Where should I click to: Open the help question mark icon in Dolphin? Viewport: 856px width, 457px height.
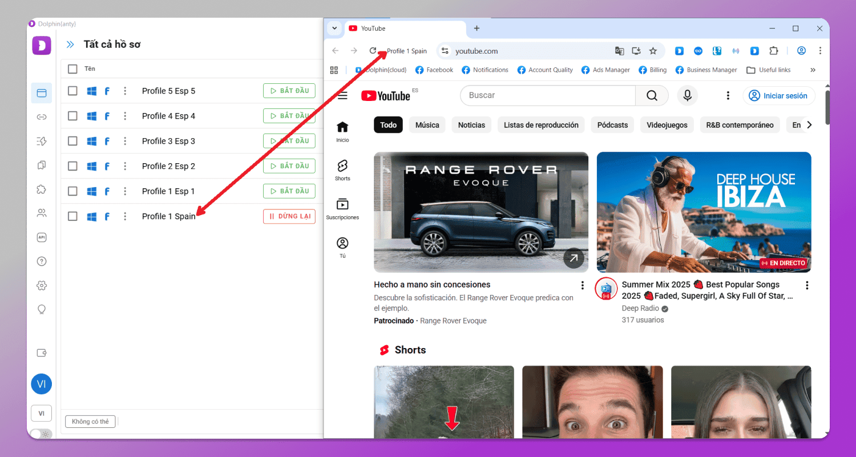tap(42, 261)
